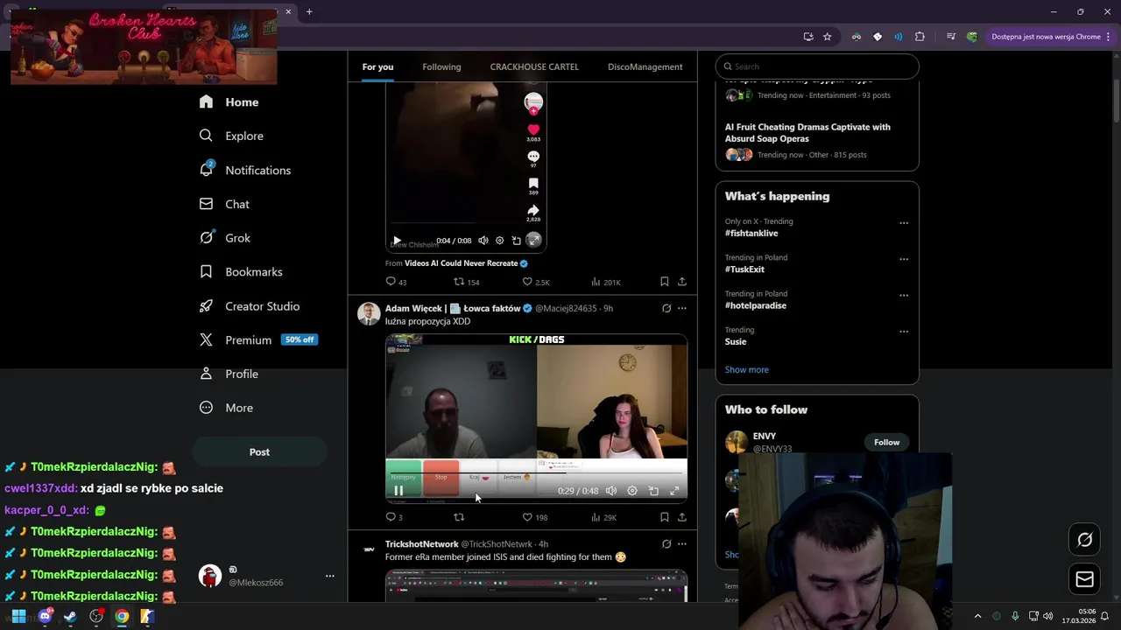The image size is (1121, 630).
Task: Switch to For you tab
Action: coord(377,67)
